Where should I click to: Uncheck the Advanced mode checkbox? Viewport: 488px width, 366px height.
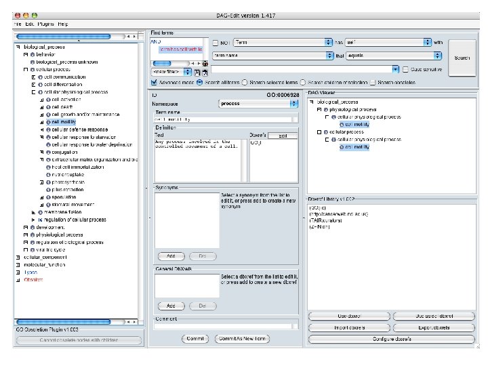click(154, 82)
